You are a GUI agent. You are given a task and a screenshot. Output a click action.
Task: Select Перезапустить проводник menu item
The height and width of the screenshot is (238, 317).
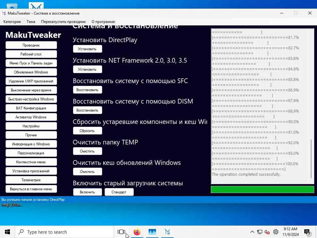point(63,22)
